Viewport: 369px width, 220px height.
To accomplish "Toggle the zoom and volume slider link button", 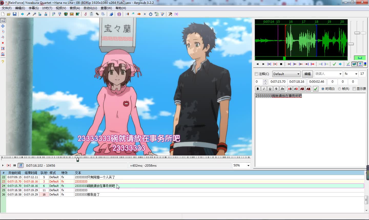I will point(360,58).
